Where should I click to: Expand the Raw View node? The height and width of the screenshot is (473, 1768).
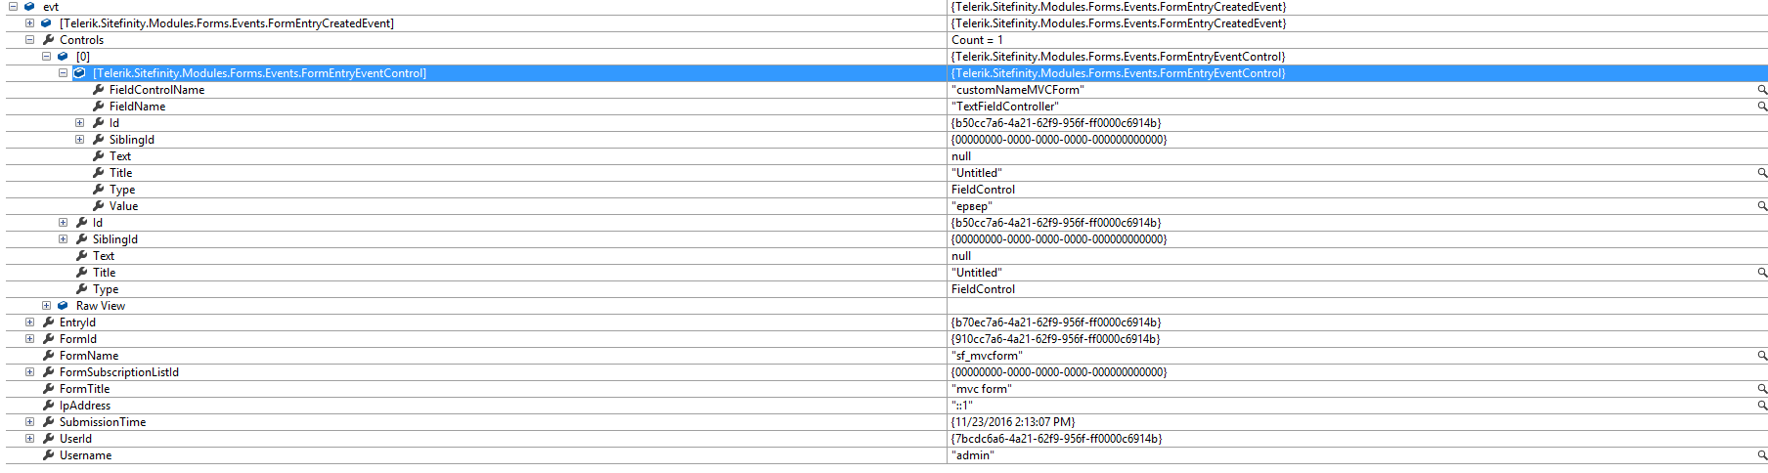[46, 306]
